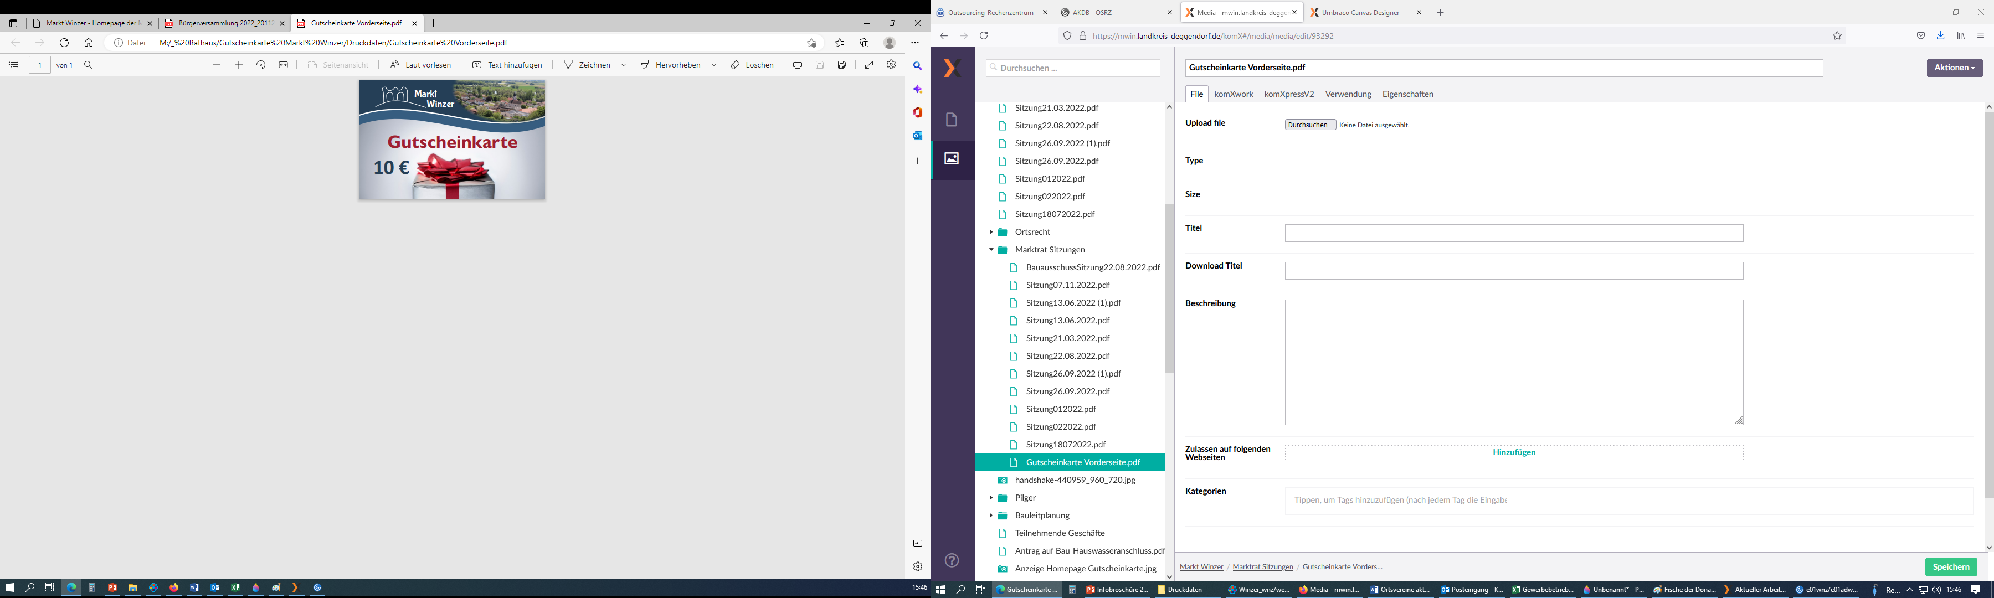Expand the Bauleitplanung folder
The image size is (1994, 598).
tap(991, 515)
